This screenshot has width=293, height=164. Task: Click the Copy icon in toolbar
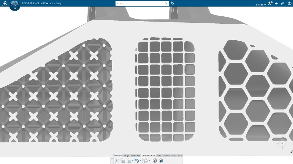[123, 160]
